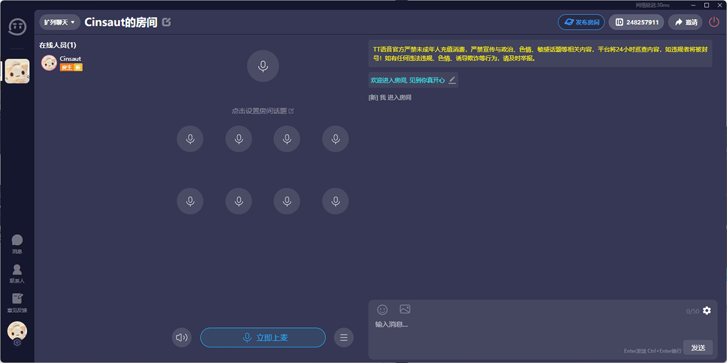Click 发布房间 to publish the room
Screen dimensions: 727x363
pyautogui.click(x=581, y=22)
